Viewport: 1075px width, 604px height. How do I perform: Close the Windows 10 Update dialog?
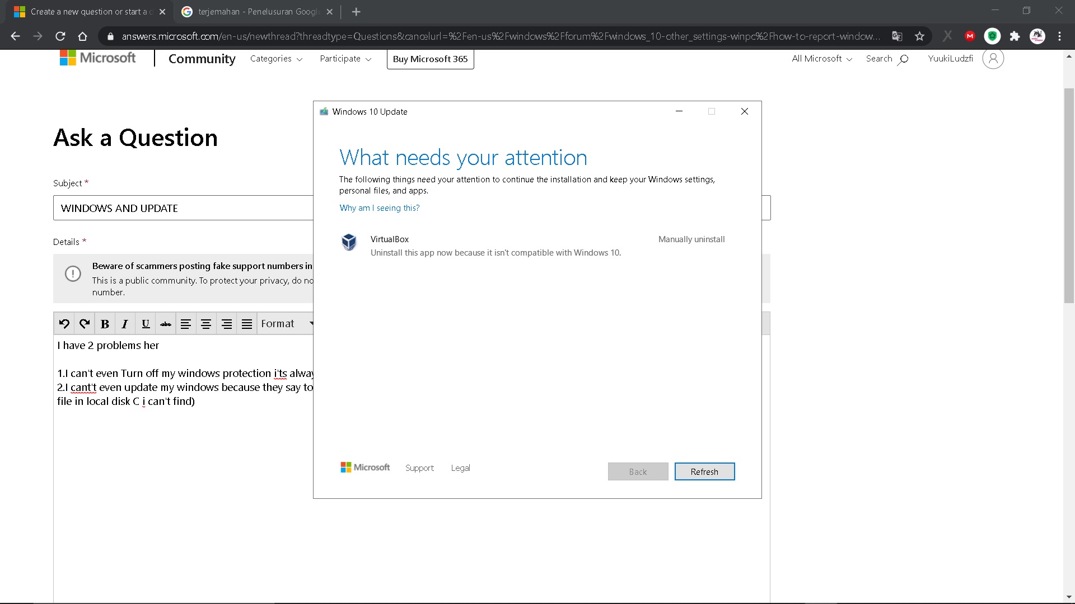tap(745, 111)
